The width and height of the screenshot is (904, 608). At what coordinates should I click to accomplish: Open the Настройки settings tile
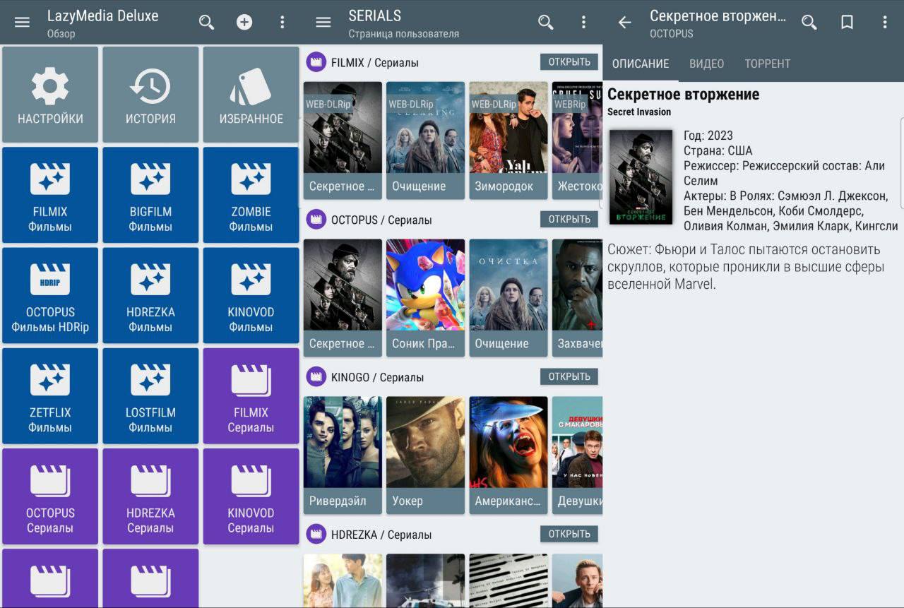point(50,95)
